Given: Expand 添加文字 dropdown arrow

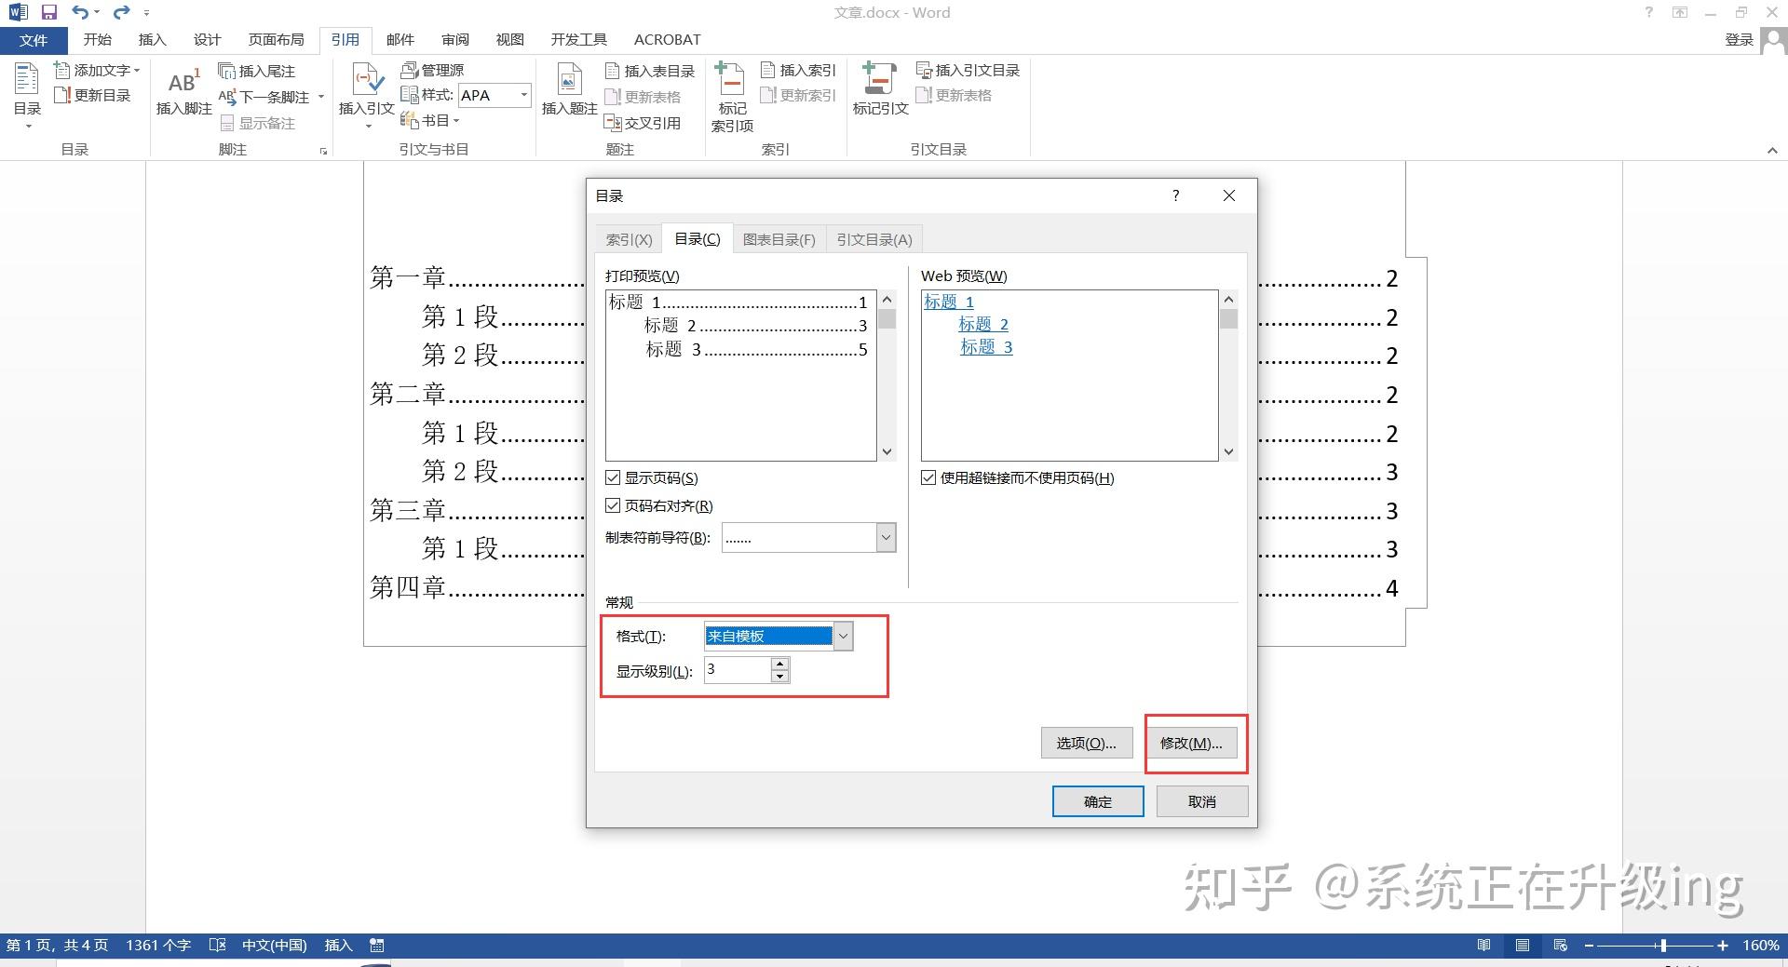Looking at the screenshot, I should (137, 70).
